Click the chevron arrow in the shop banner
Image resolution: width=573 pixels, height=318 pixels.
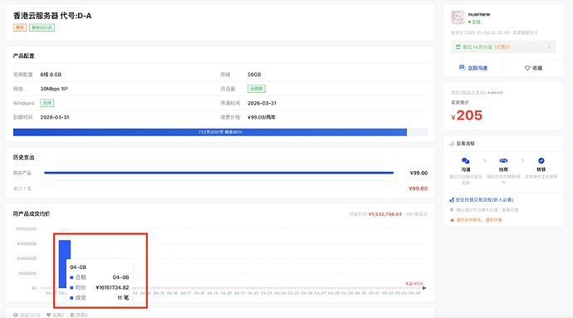(x=549, y=46)
